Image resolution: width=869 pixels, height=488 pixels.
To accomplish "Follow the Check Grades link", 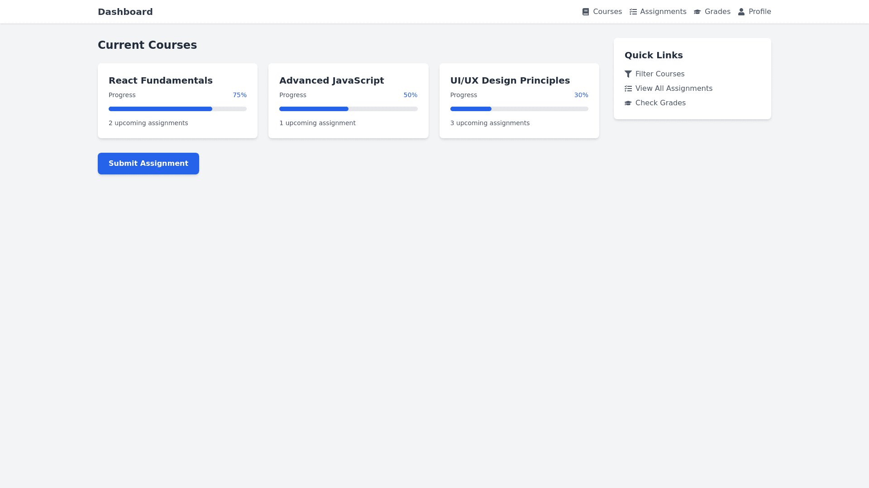I will (660, 103).
